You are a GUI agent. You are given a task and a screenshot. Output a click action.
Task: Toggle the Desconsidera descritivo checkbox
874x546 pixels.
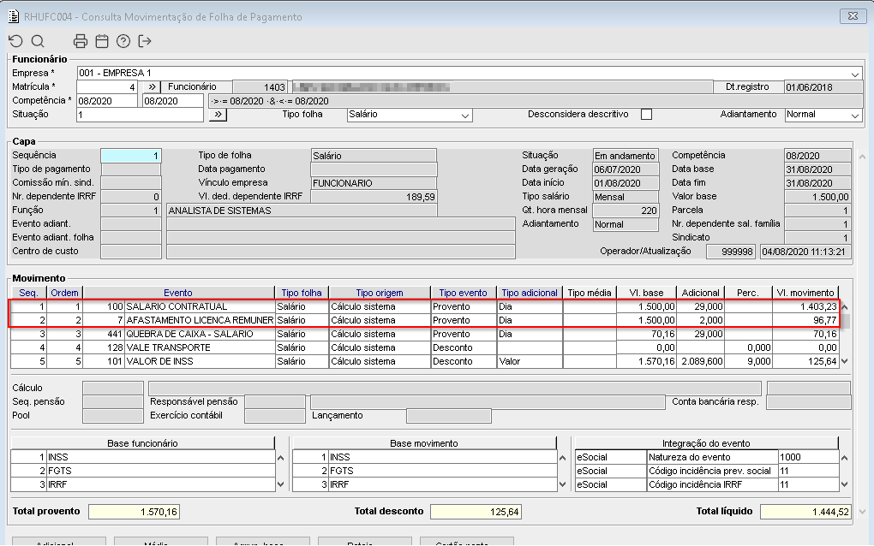647,115
